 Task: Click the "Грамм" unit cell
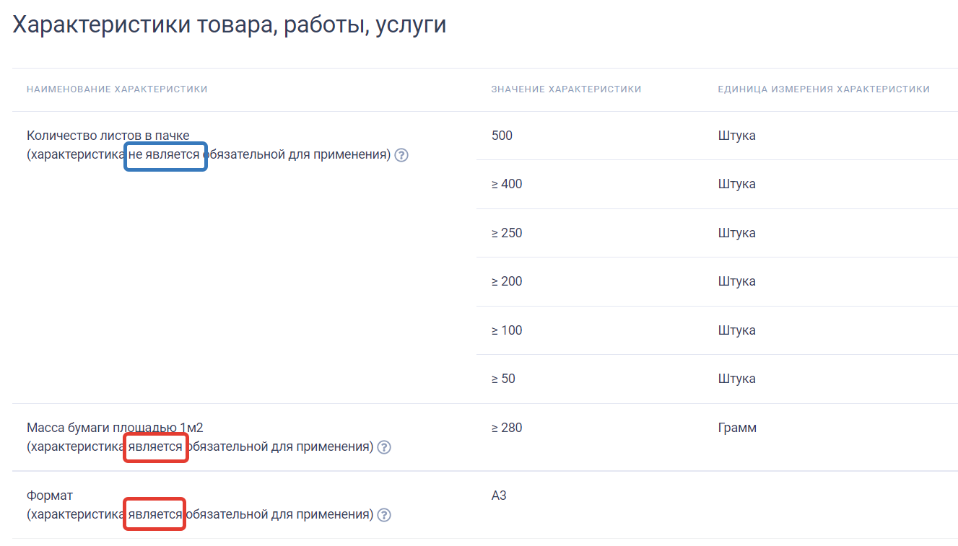click(737, 428)
